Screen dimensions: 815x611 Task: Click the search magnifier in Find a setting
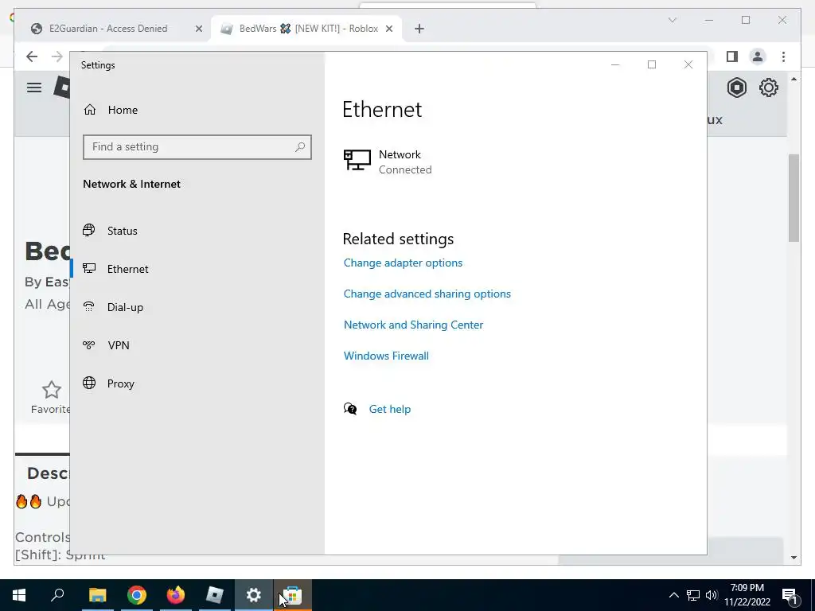click(300, 147)
